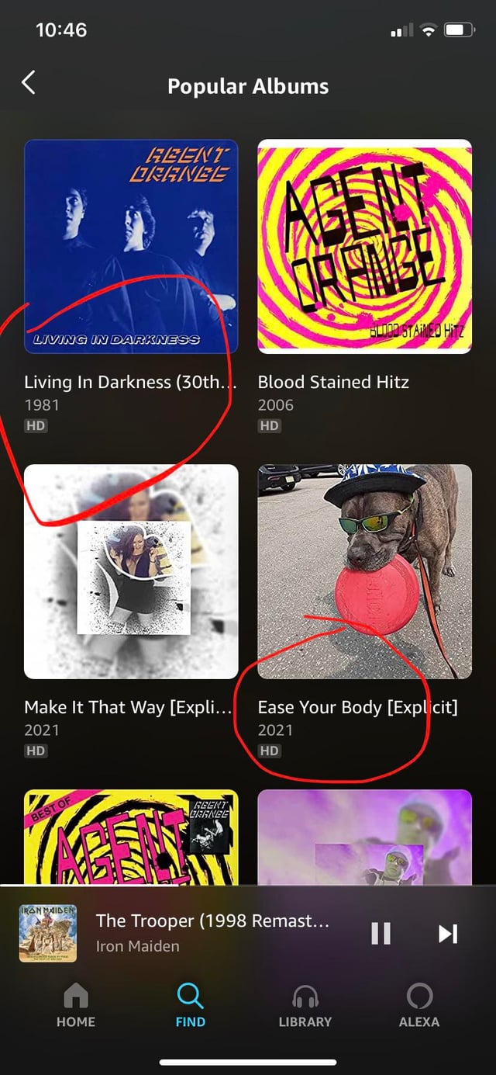Pause The Trooper playback
The image size is (496, 1075).
(x=381, y=933)
